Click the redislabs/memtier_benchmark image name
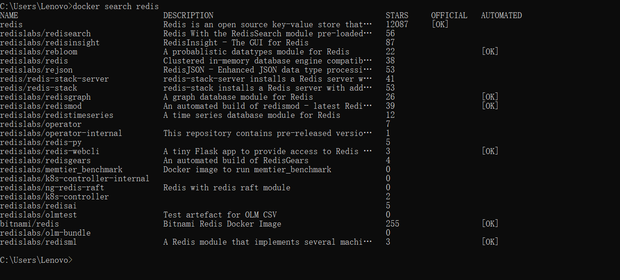Screen dimensions: 620x280 [61, 169]
